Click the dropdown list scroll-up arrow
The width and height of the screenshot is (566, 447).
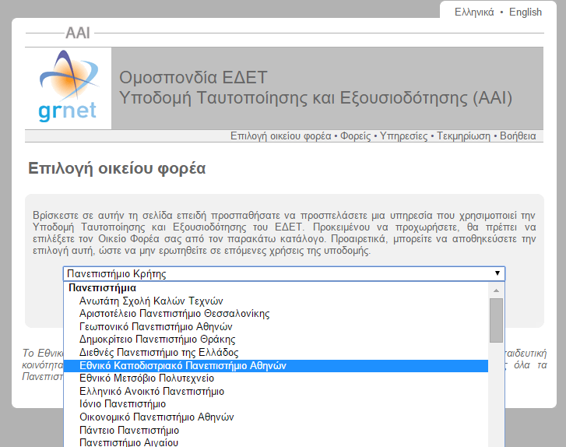(497, 290)
